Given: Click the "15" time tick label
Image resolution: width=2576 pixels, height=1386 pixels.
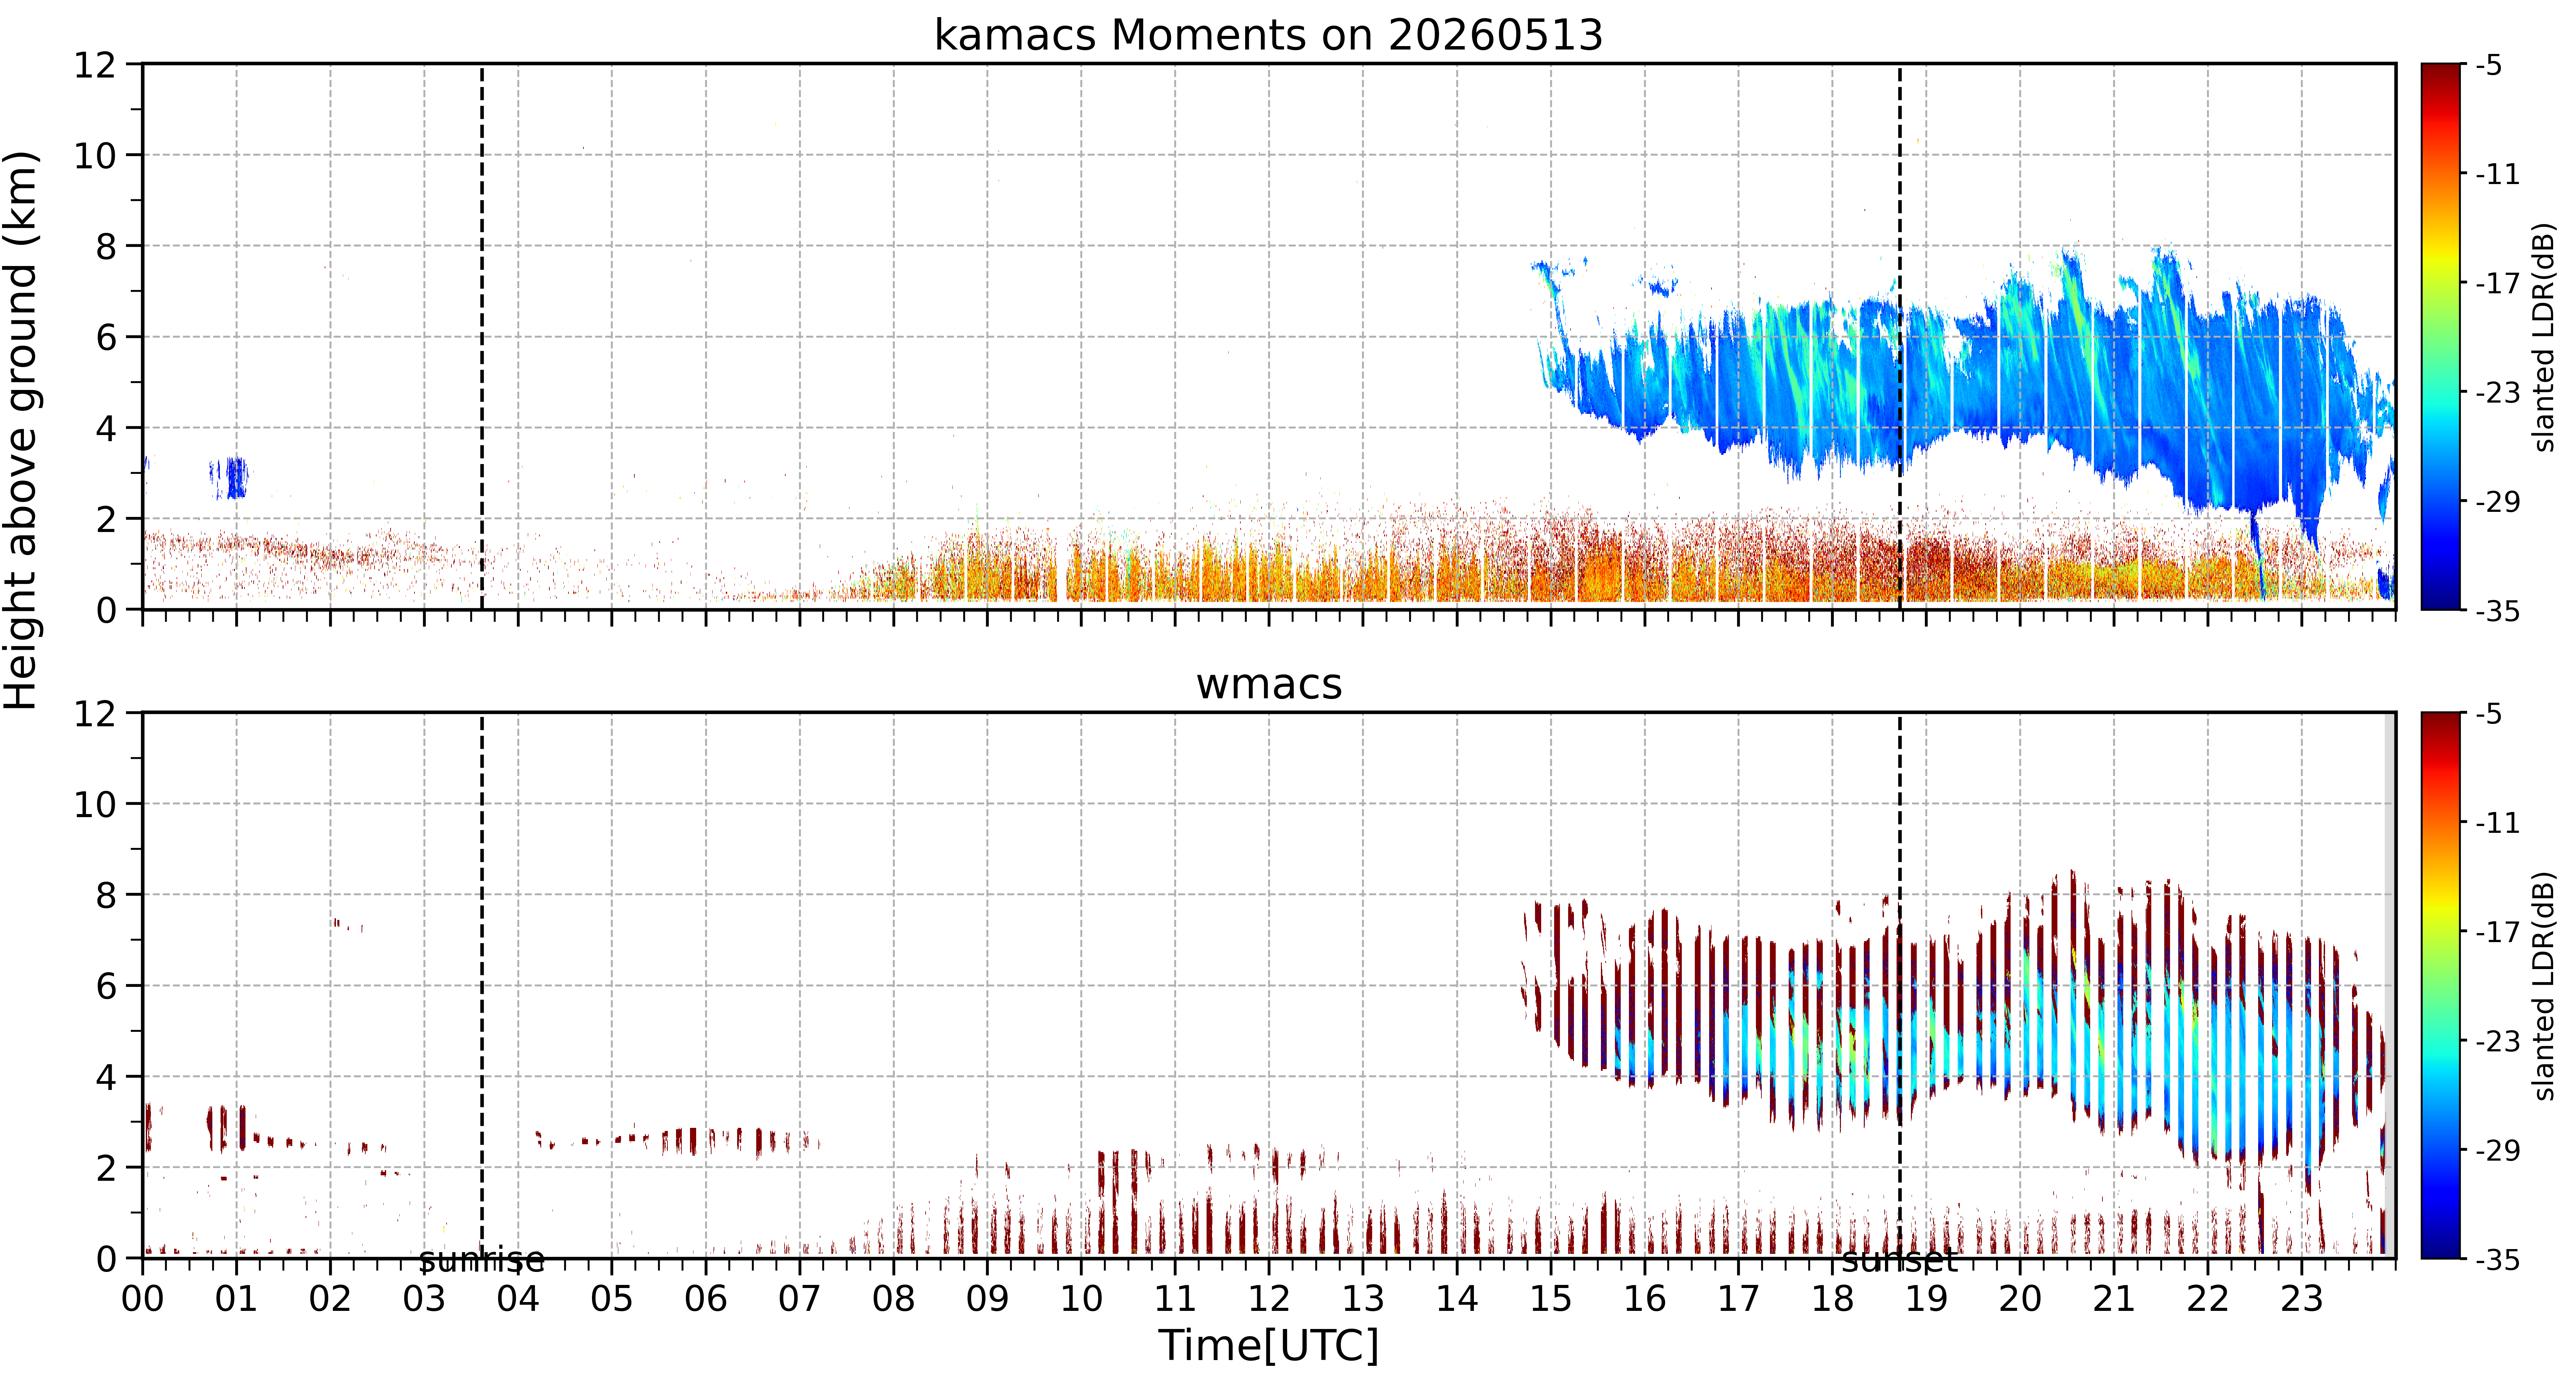Looking at the screenshot, I should pos(1551,1299).
